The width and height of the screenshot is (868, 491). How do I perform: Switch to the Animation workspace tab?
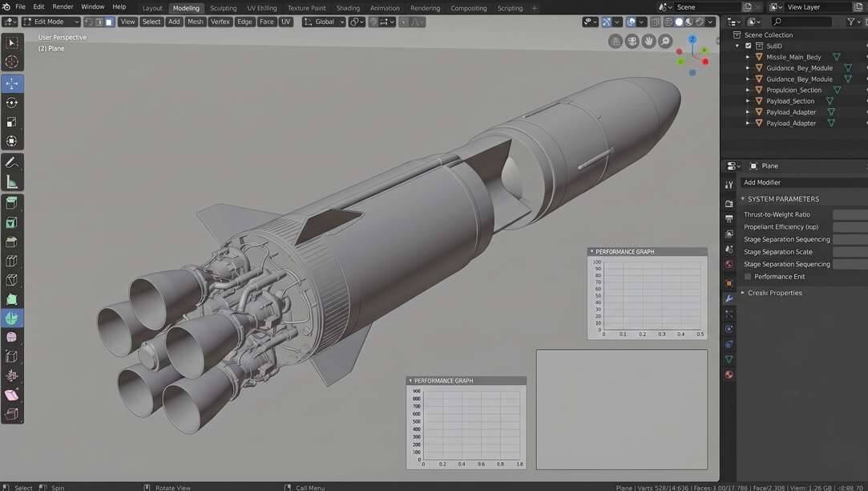385,8
